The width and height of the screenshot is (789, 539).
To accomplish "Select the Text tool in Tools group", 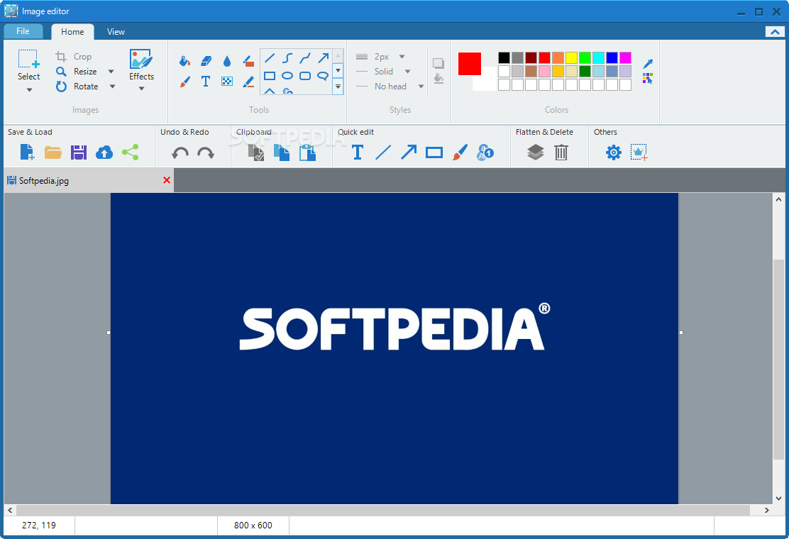I will [x=206, y=82].
